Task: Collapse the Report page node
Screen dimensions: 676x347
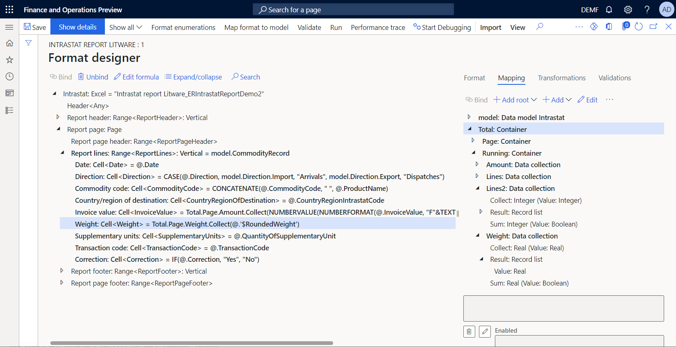Action: pos(59,129)
